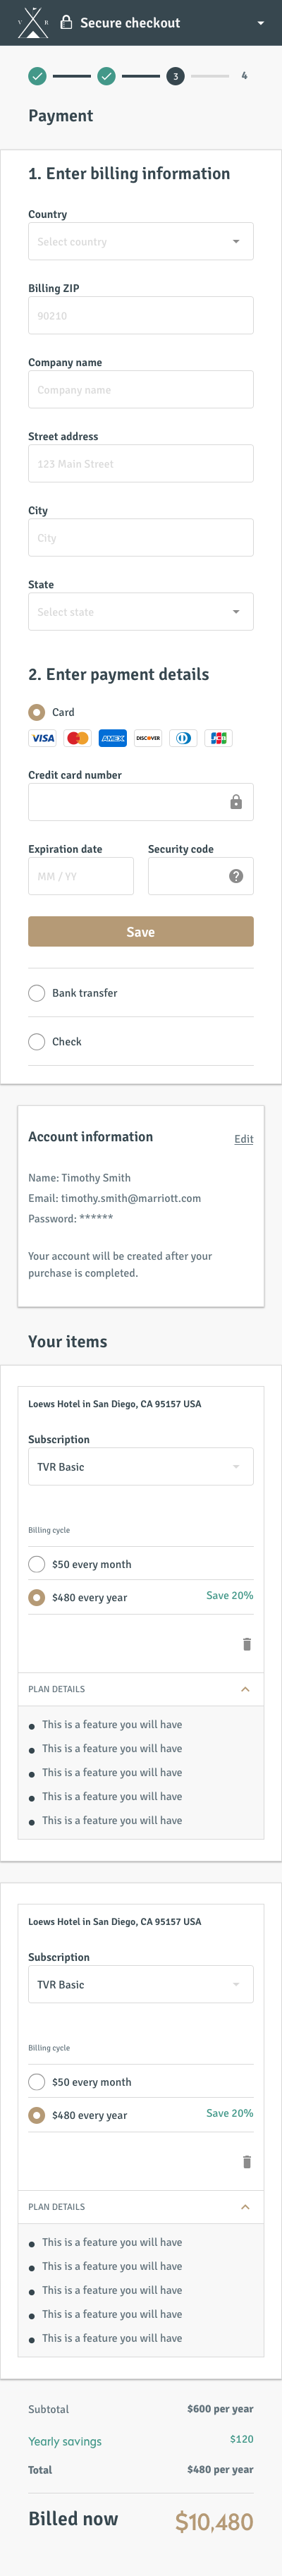Click the Discover card icon

tap(148, 738)
